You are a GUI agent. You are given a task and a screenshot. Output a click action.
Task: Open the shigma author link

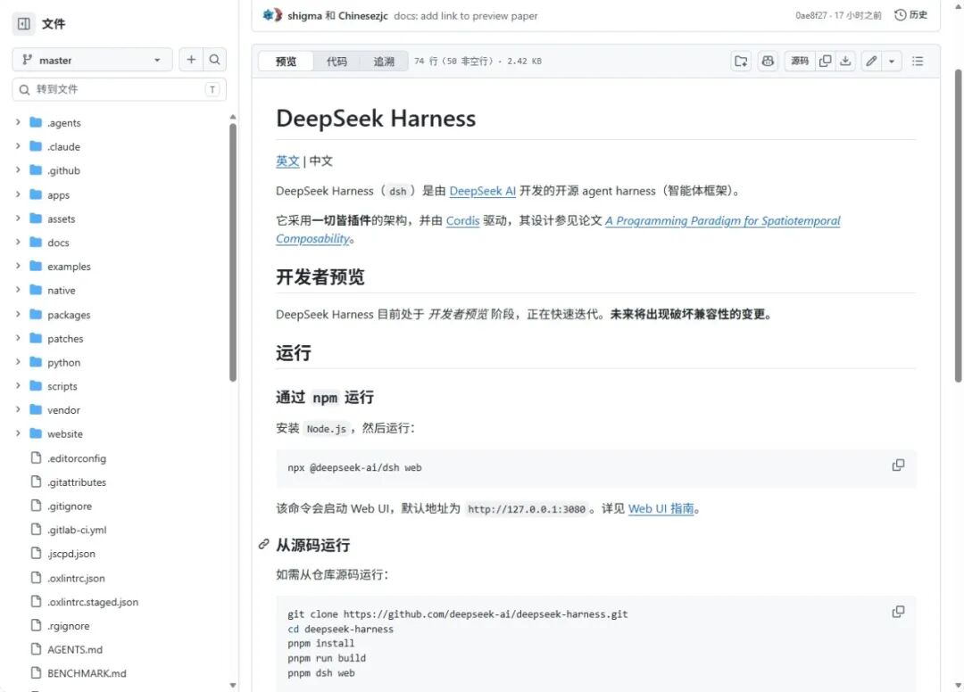304,16
